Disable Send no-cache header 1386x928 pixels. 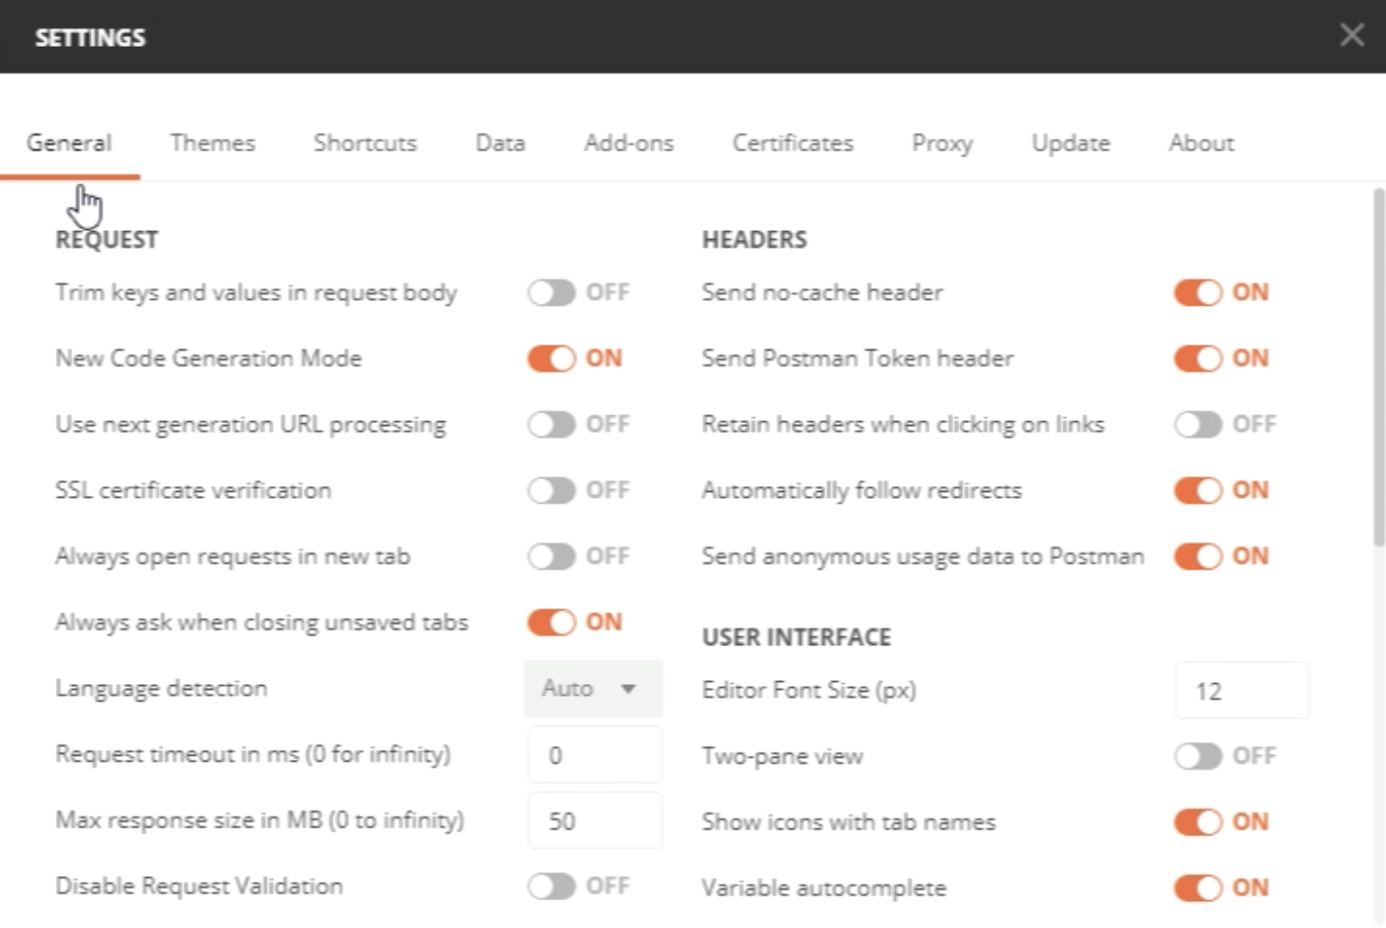click(1198, 293)
